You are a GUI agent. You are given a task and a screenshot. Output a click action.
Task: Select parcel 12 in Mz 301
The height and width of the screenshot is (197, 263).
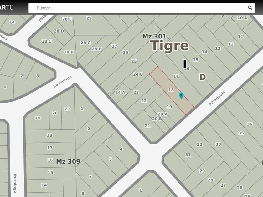click(x=231, y=44)
